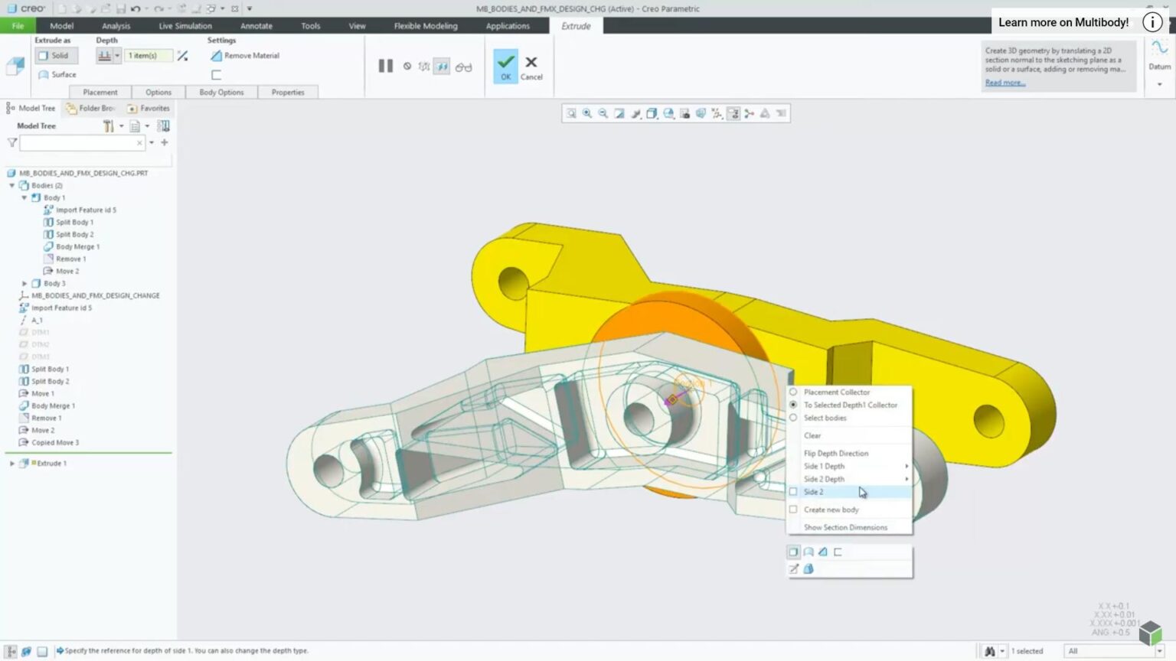Activate feature preview glasses icon

point(462,67)
